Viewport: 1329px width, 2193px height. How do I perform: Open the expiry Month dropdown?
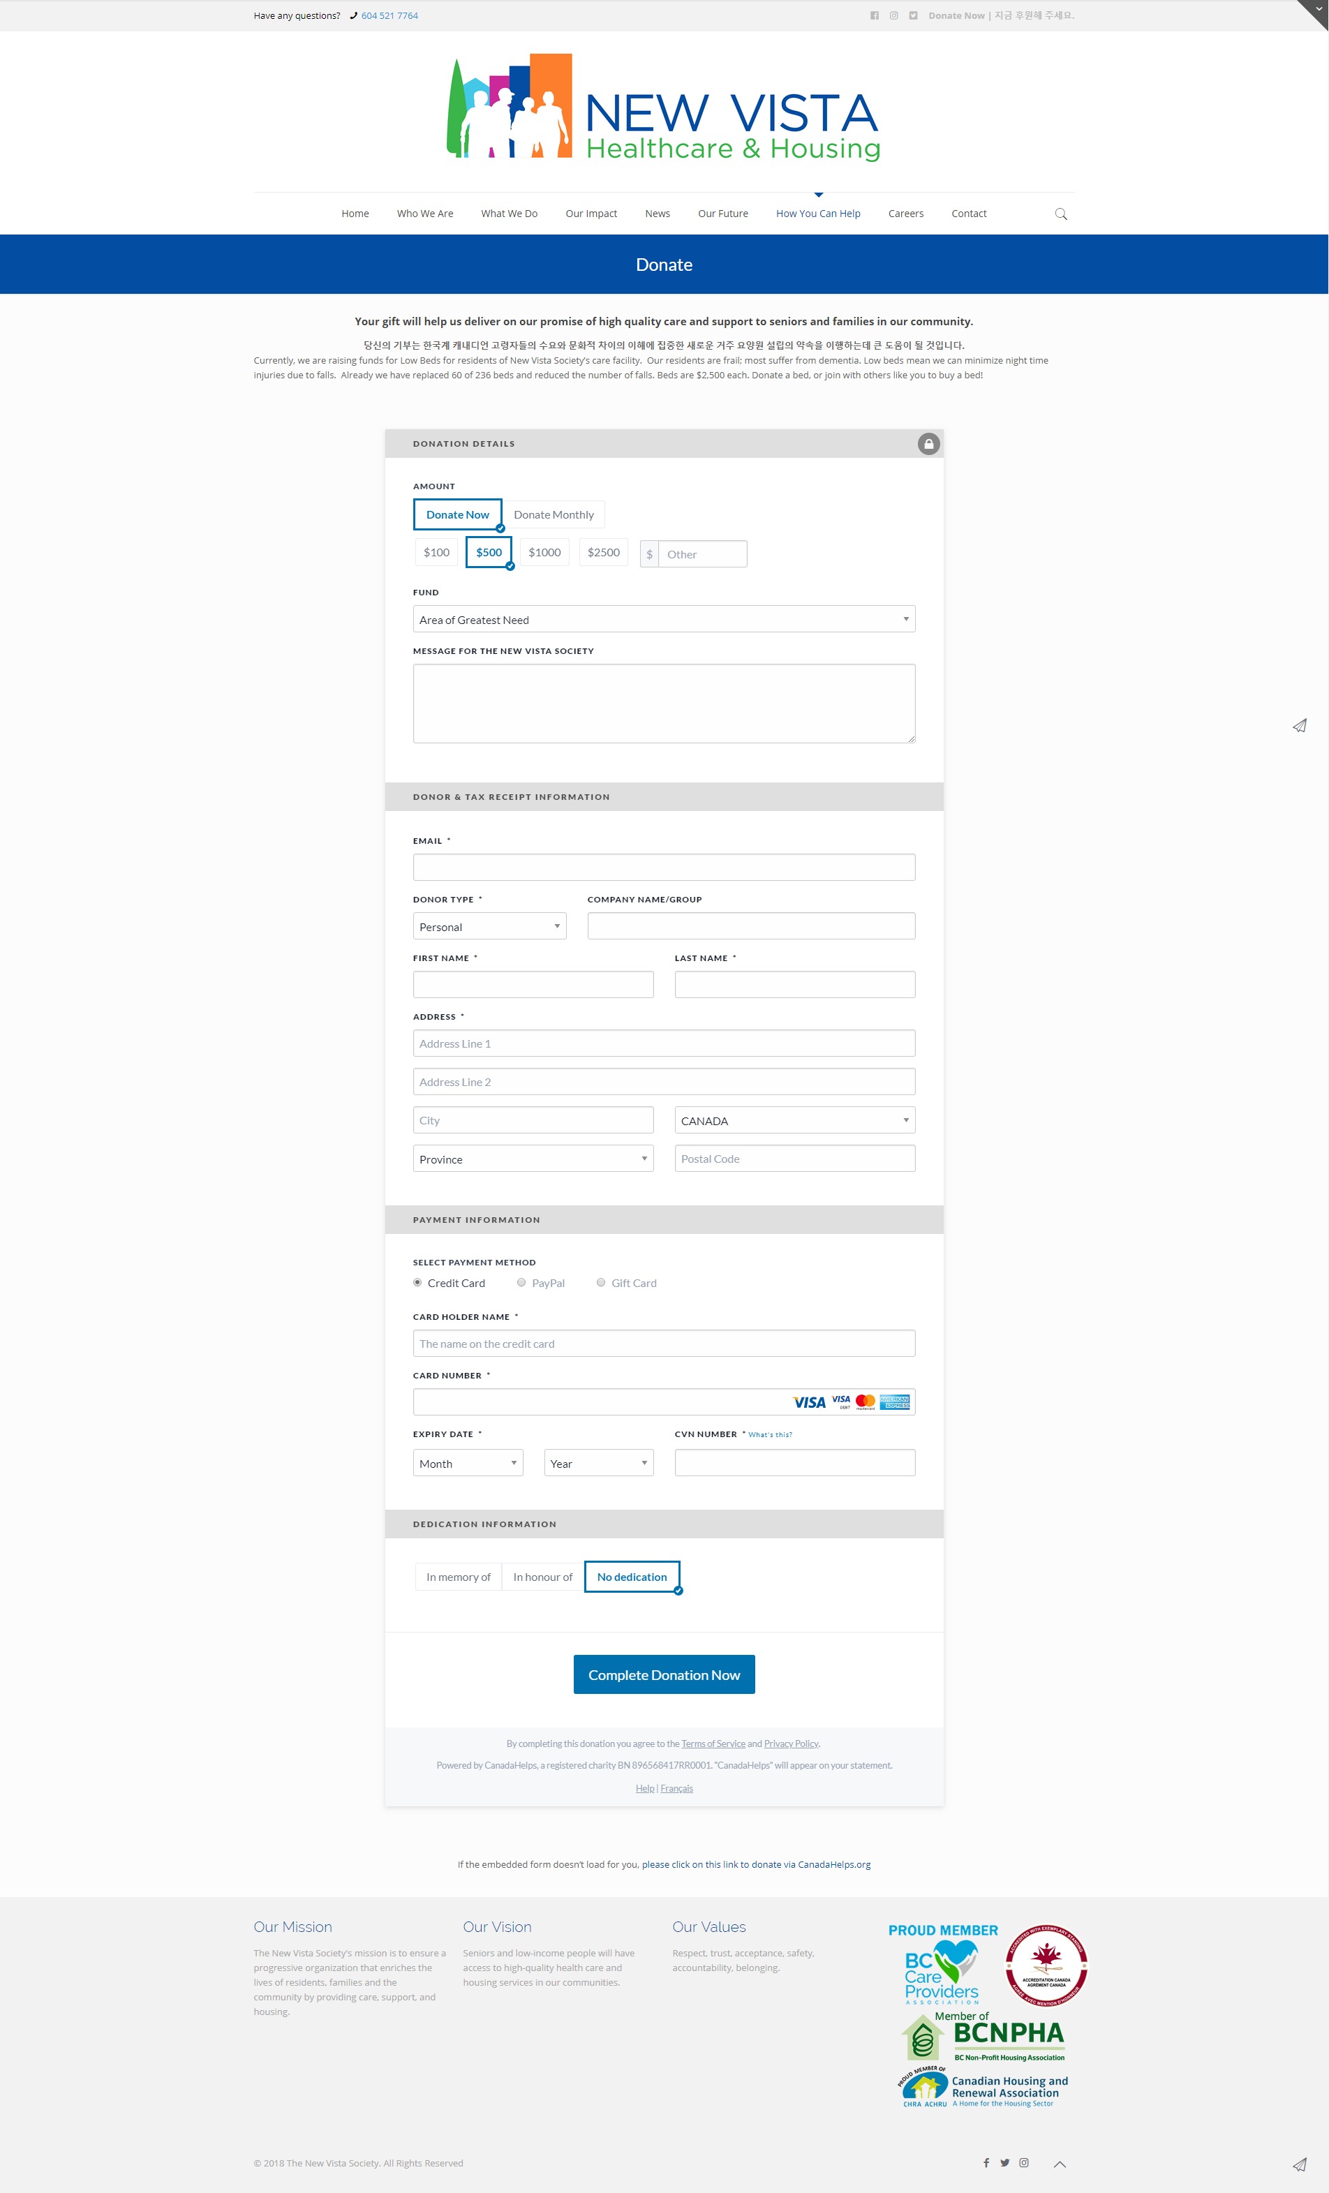coord(468,1463)
